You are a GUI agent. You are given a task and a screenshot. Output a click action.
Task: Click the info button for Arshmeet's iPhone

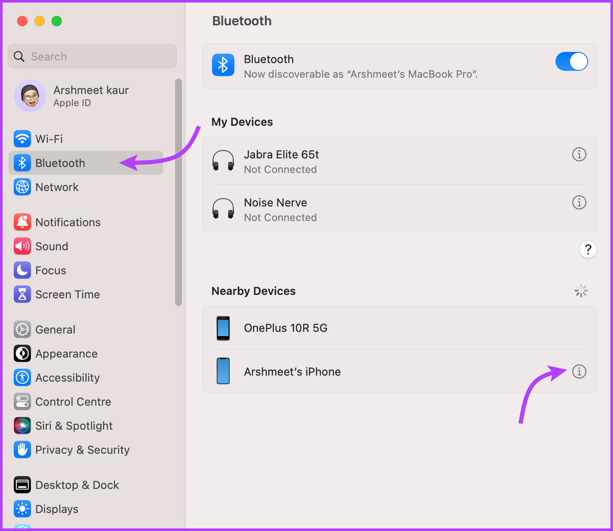579,371
